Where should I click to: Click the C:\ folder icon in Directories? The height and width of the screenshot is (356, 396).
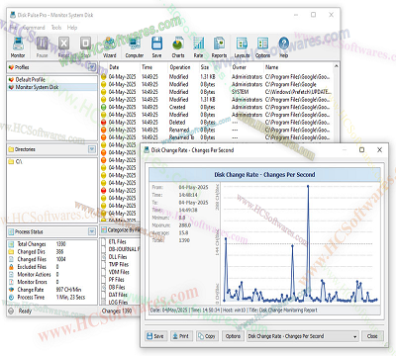[11, 162]
